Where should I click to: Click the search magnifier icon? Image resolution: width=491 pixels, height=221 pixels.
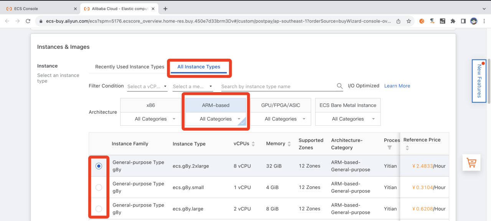click(x=339, y=86)
